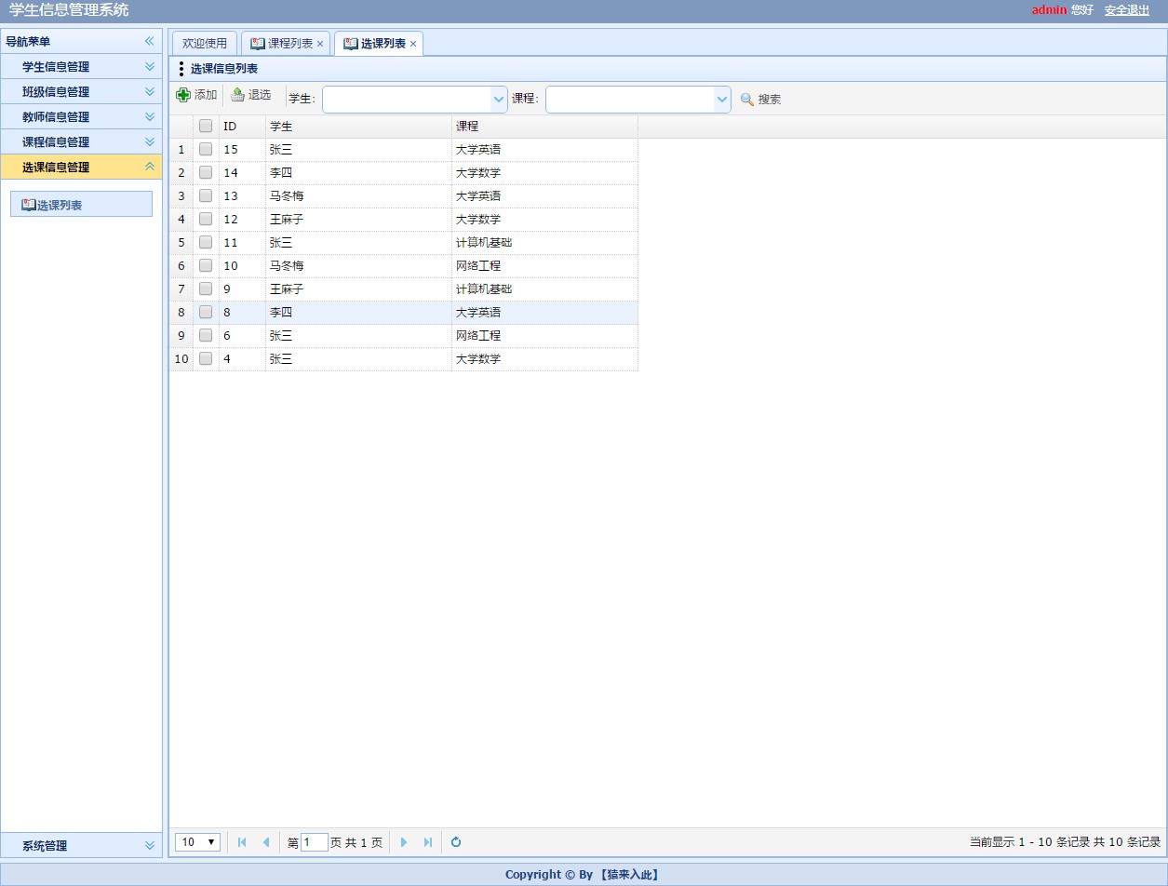Click the three-dot icon beside 选课信息列表
The image size is (1168, 886).
[x=181, y=69]
